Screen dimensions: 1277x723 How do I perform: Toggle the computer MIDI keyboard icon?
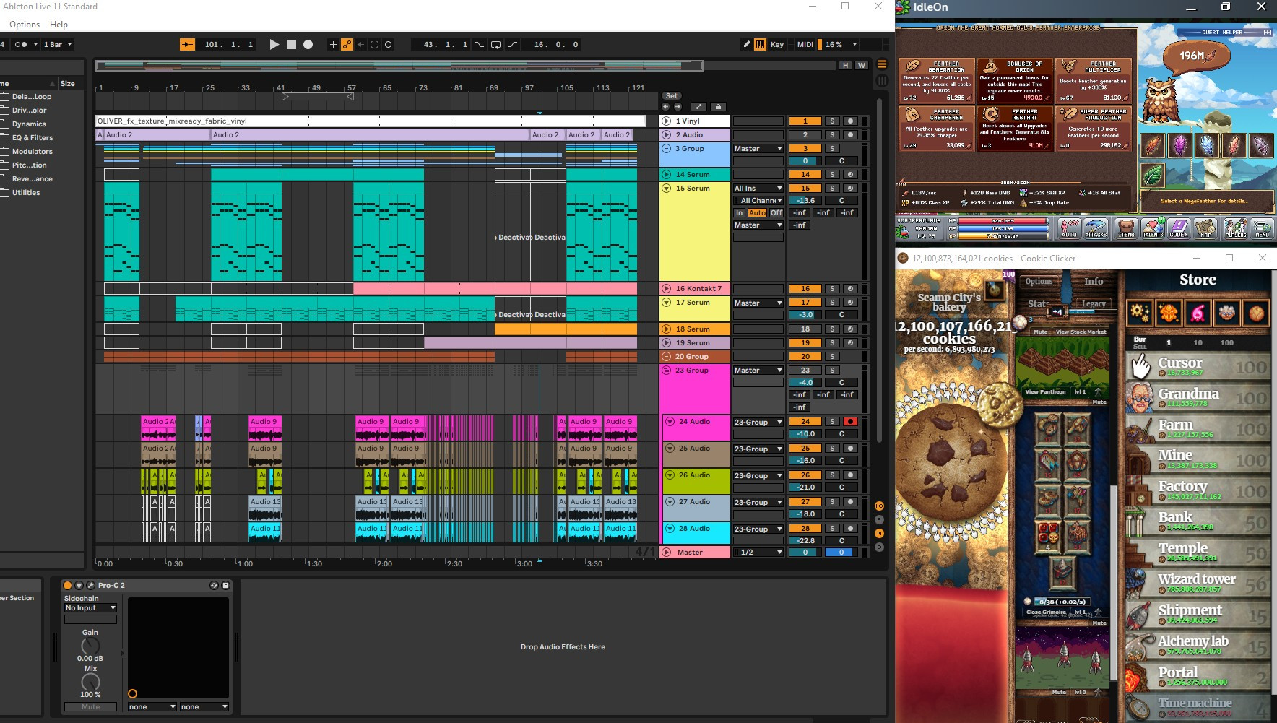(760, 44)
